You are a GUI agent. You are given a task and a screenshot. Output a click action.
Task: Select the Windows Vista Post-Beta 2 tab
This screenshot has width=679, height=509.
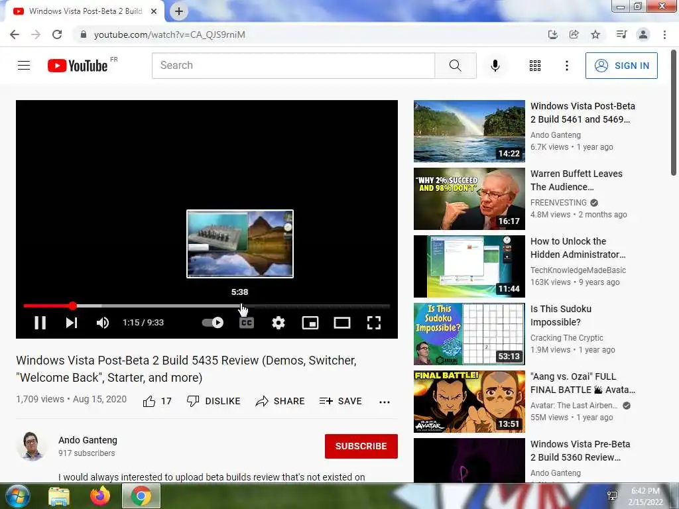click(85, 11)
